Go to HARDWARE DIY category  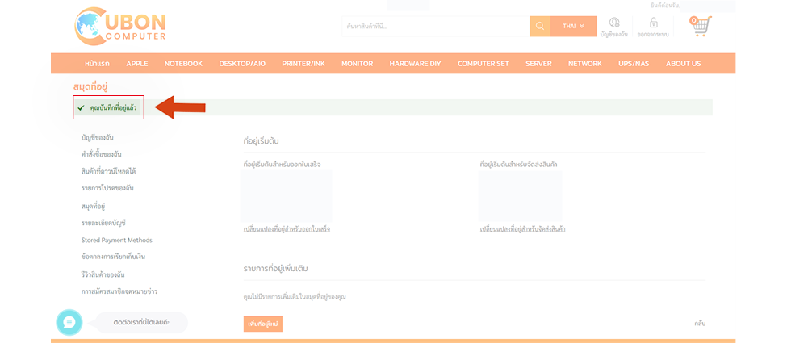[415, 64]
